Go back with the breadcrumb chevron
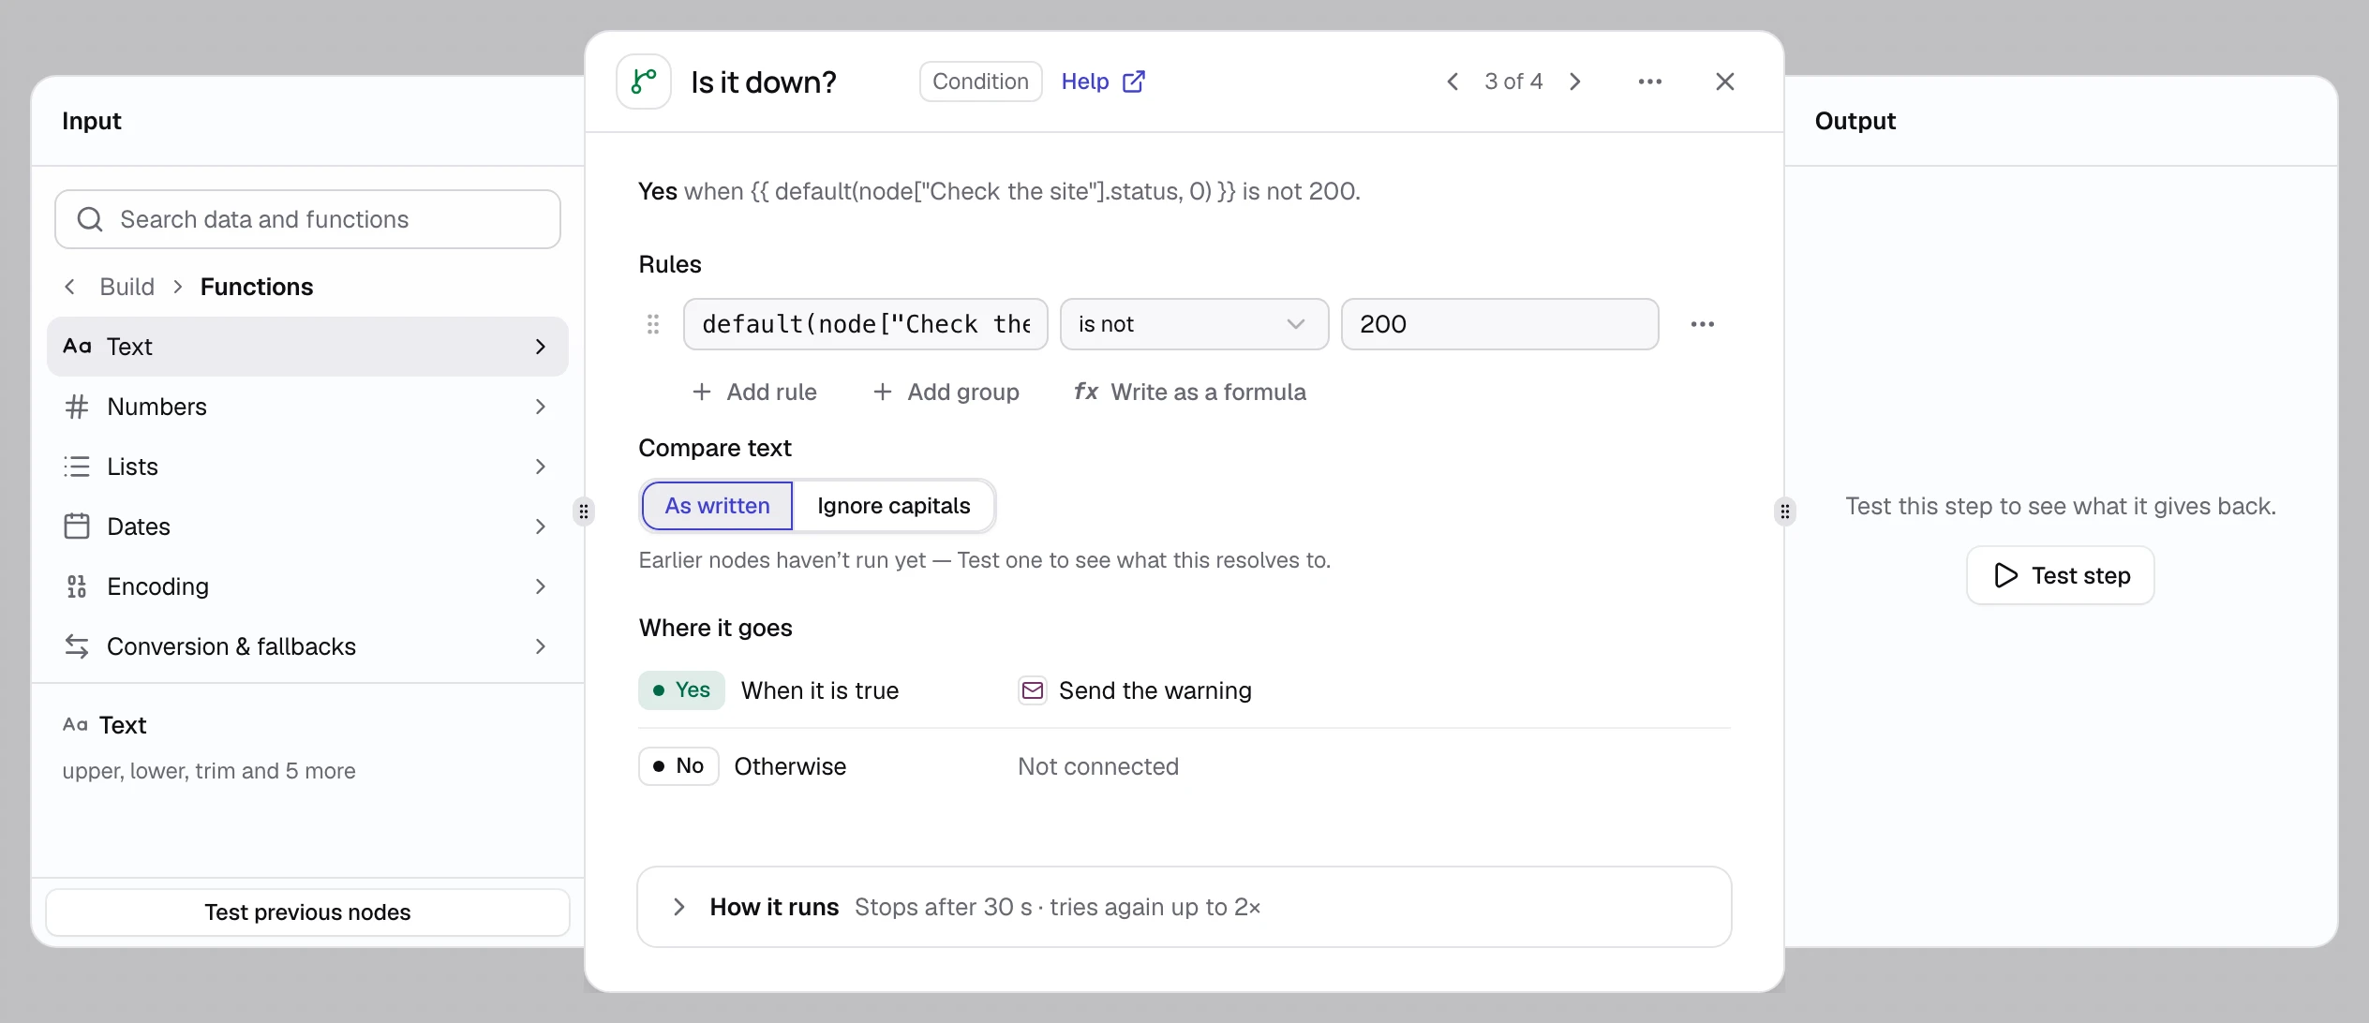 [69, 287]
